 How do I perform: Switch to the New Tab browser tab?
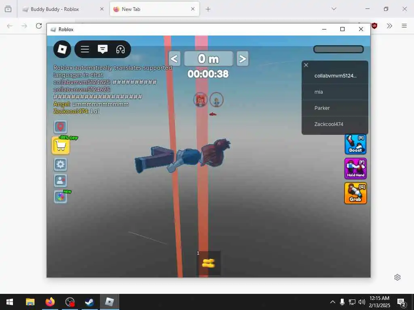[154, 9]
